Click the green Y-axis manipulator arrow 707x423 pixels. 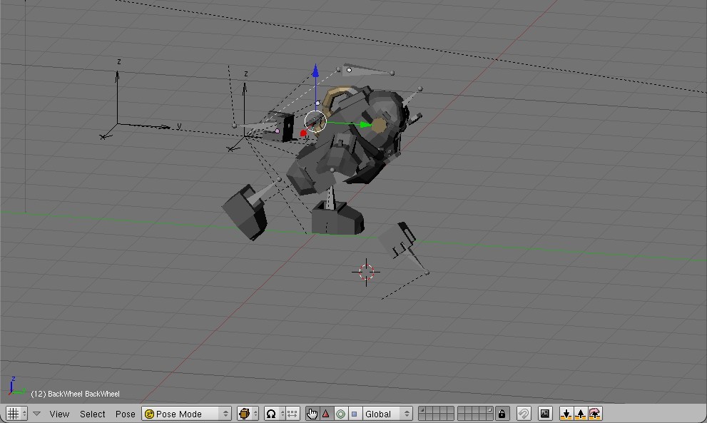click(363, 125)
